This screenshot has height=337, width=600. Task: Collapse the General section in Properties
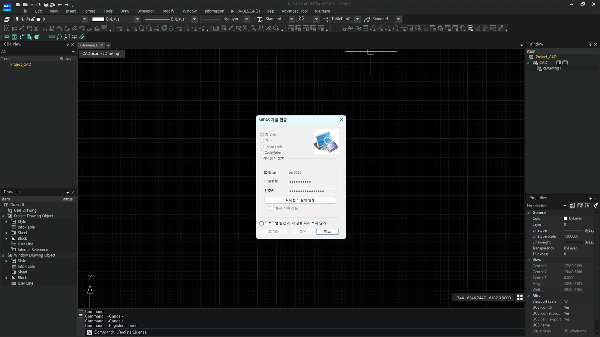(529, 212)
